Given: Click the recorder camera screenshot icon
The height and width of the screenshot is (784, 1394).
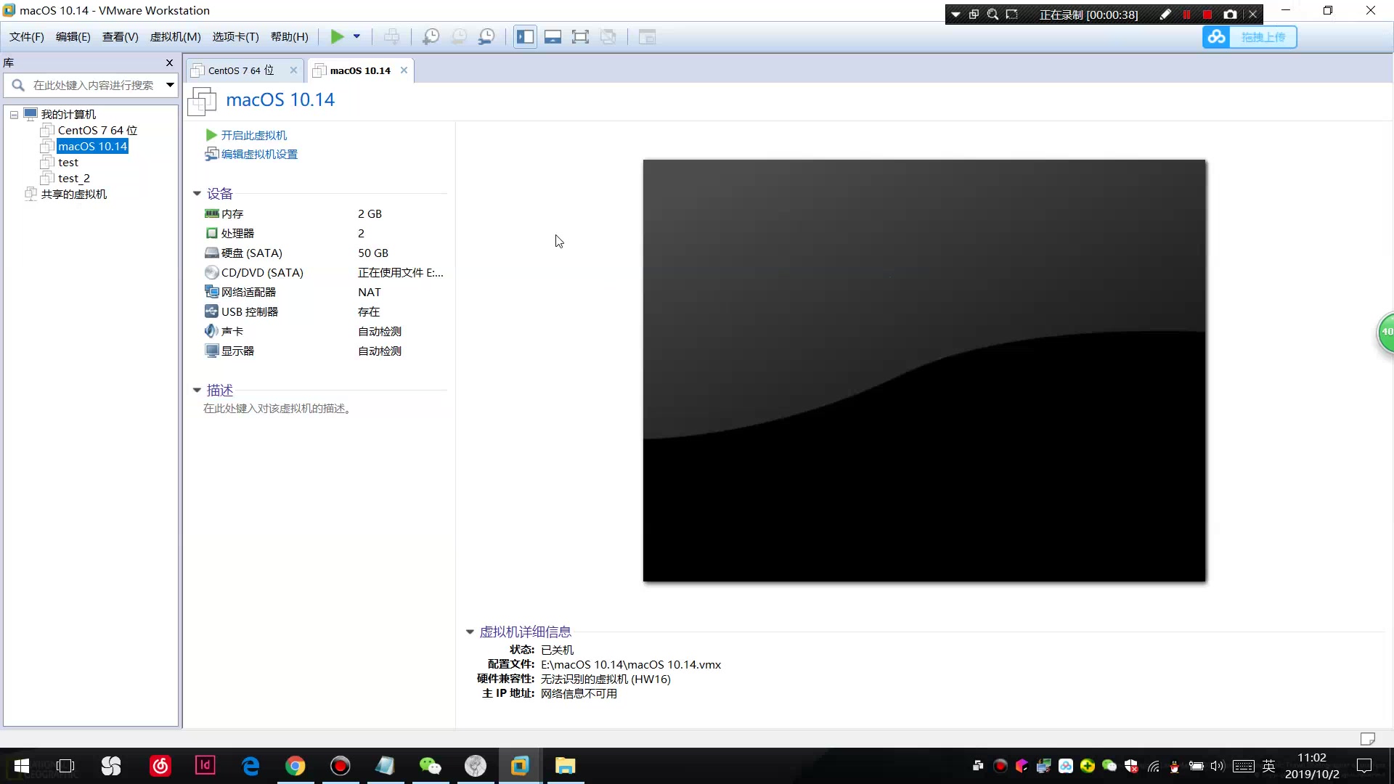Looking at the screenshot, I should (1230, 15).
